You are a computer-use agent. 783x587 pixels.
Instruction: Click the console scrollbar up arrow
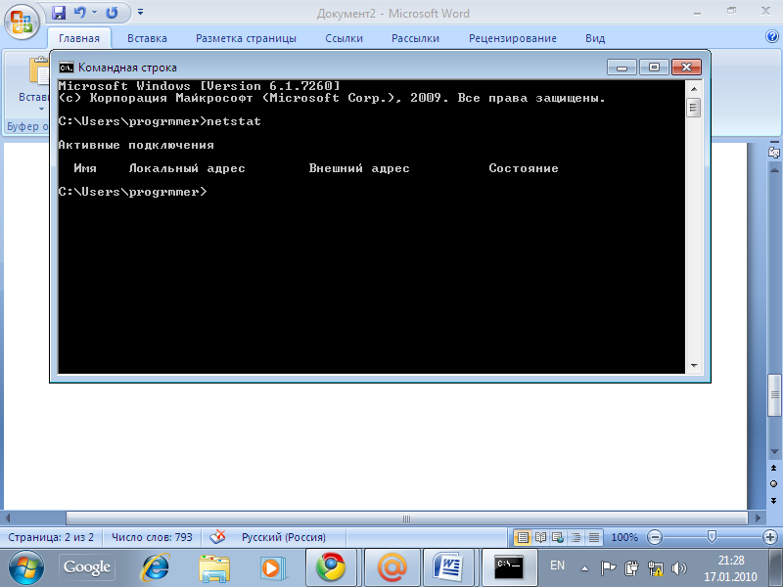point(694,89)
